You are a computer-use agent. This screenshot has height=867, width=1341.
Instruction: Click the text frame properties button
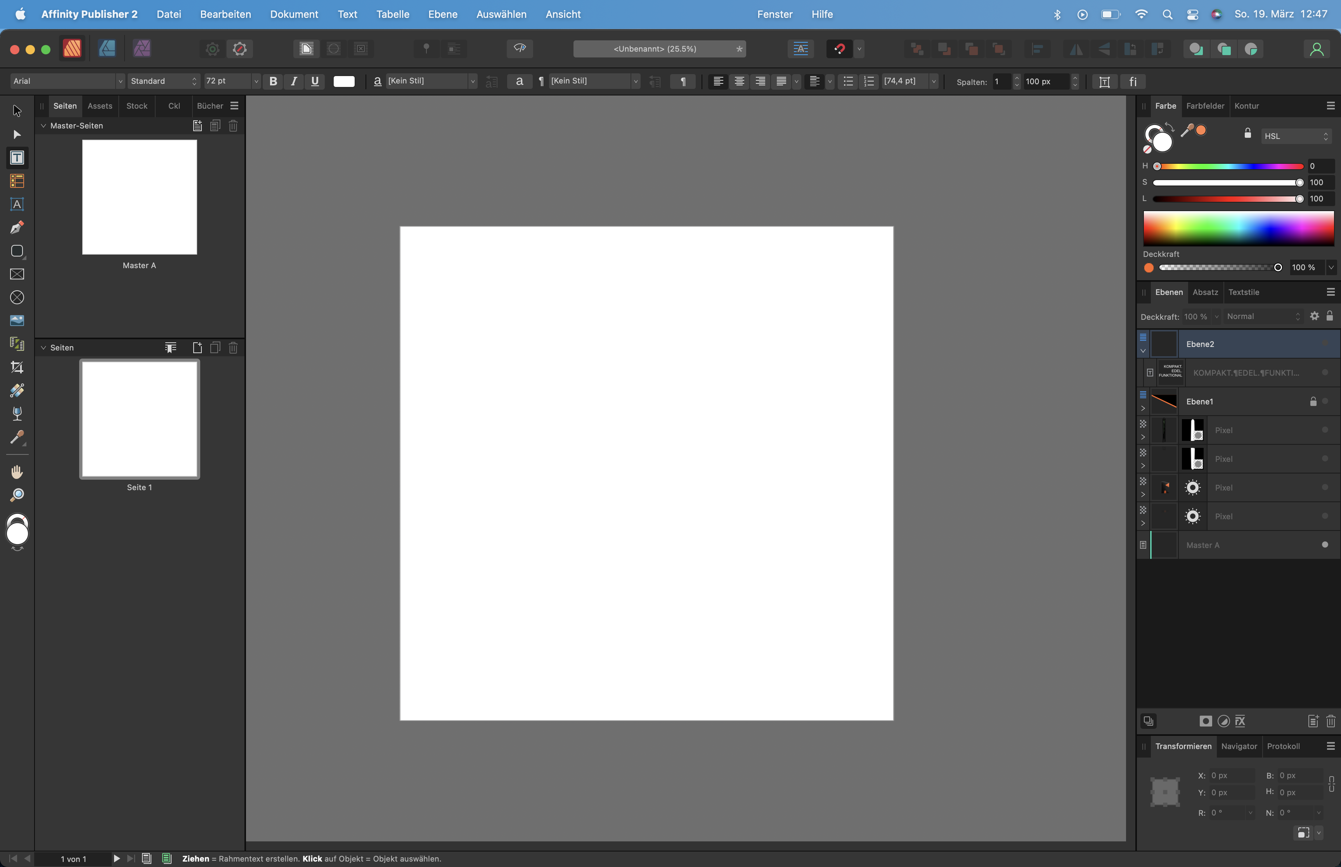pyautogui.click(x=1104, y=81)
